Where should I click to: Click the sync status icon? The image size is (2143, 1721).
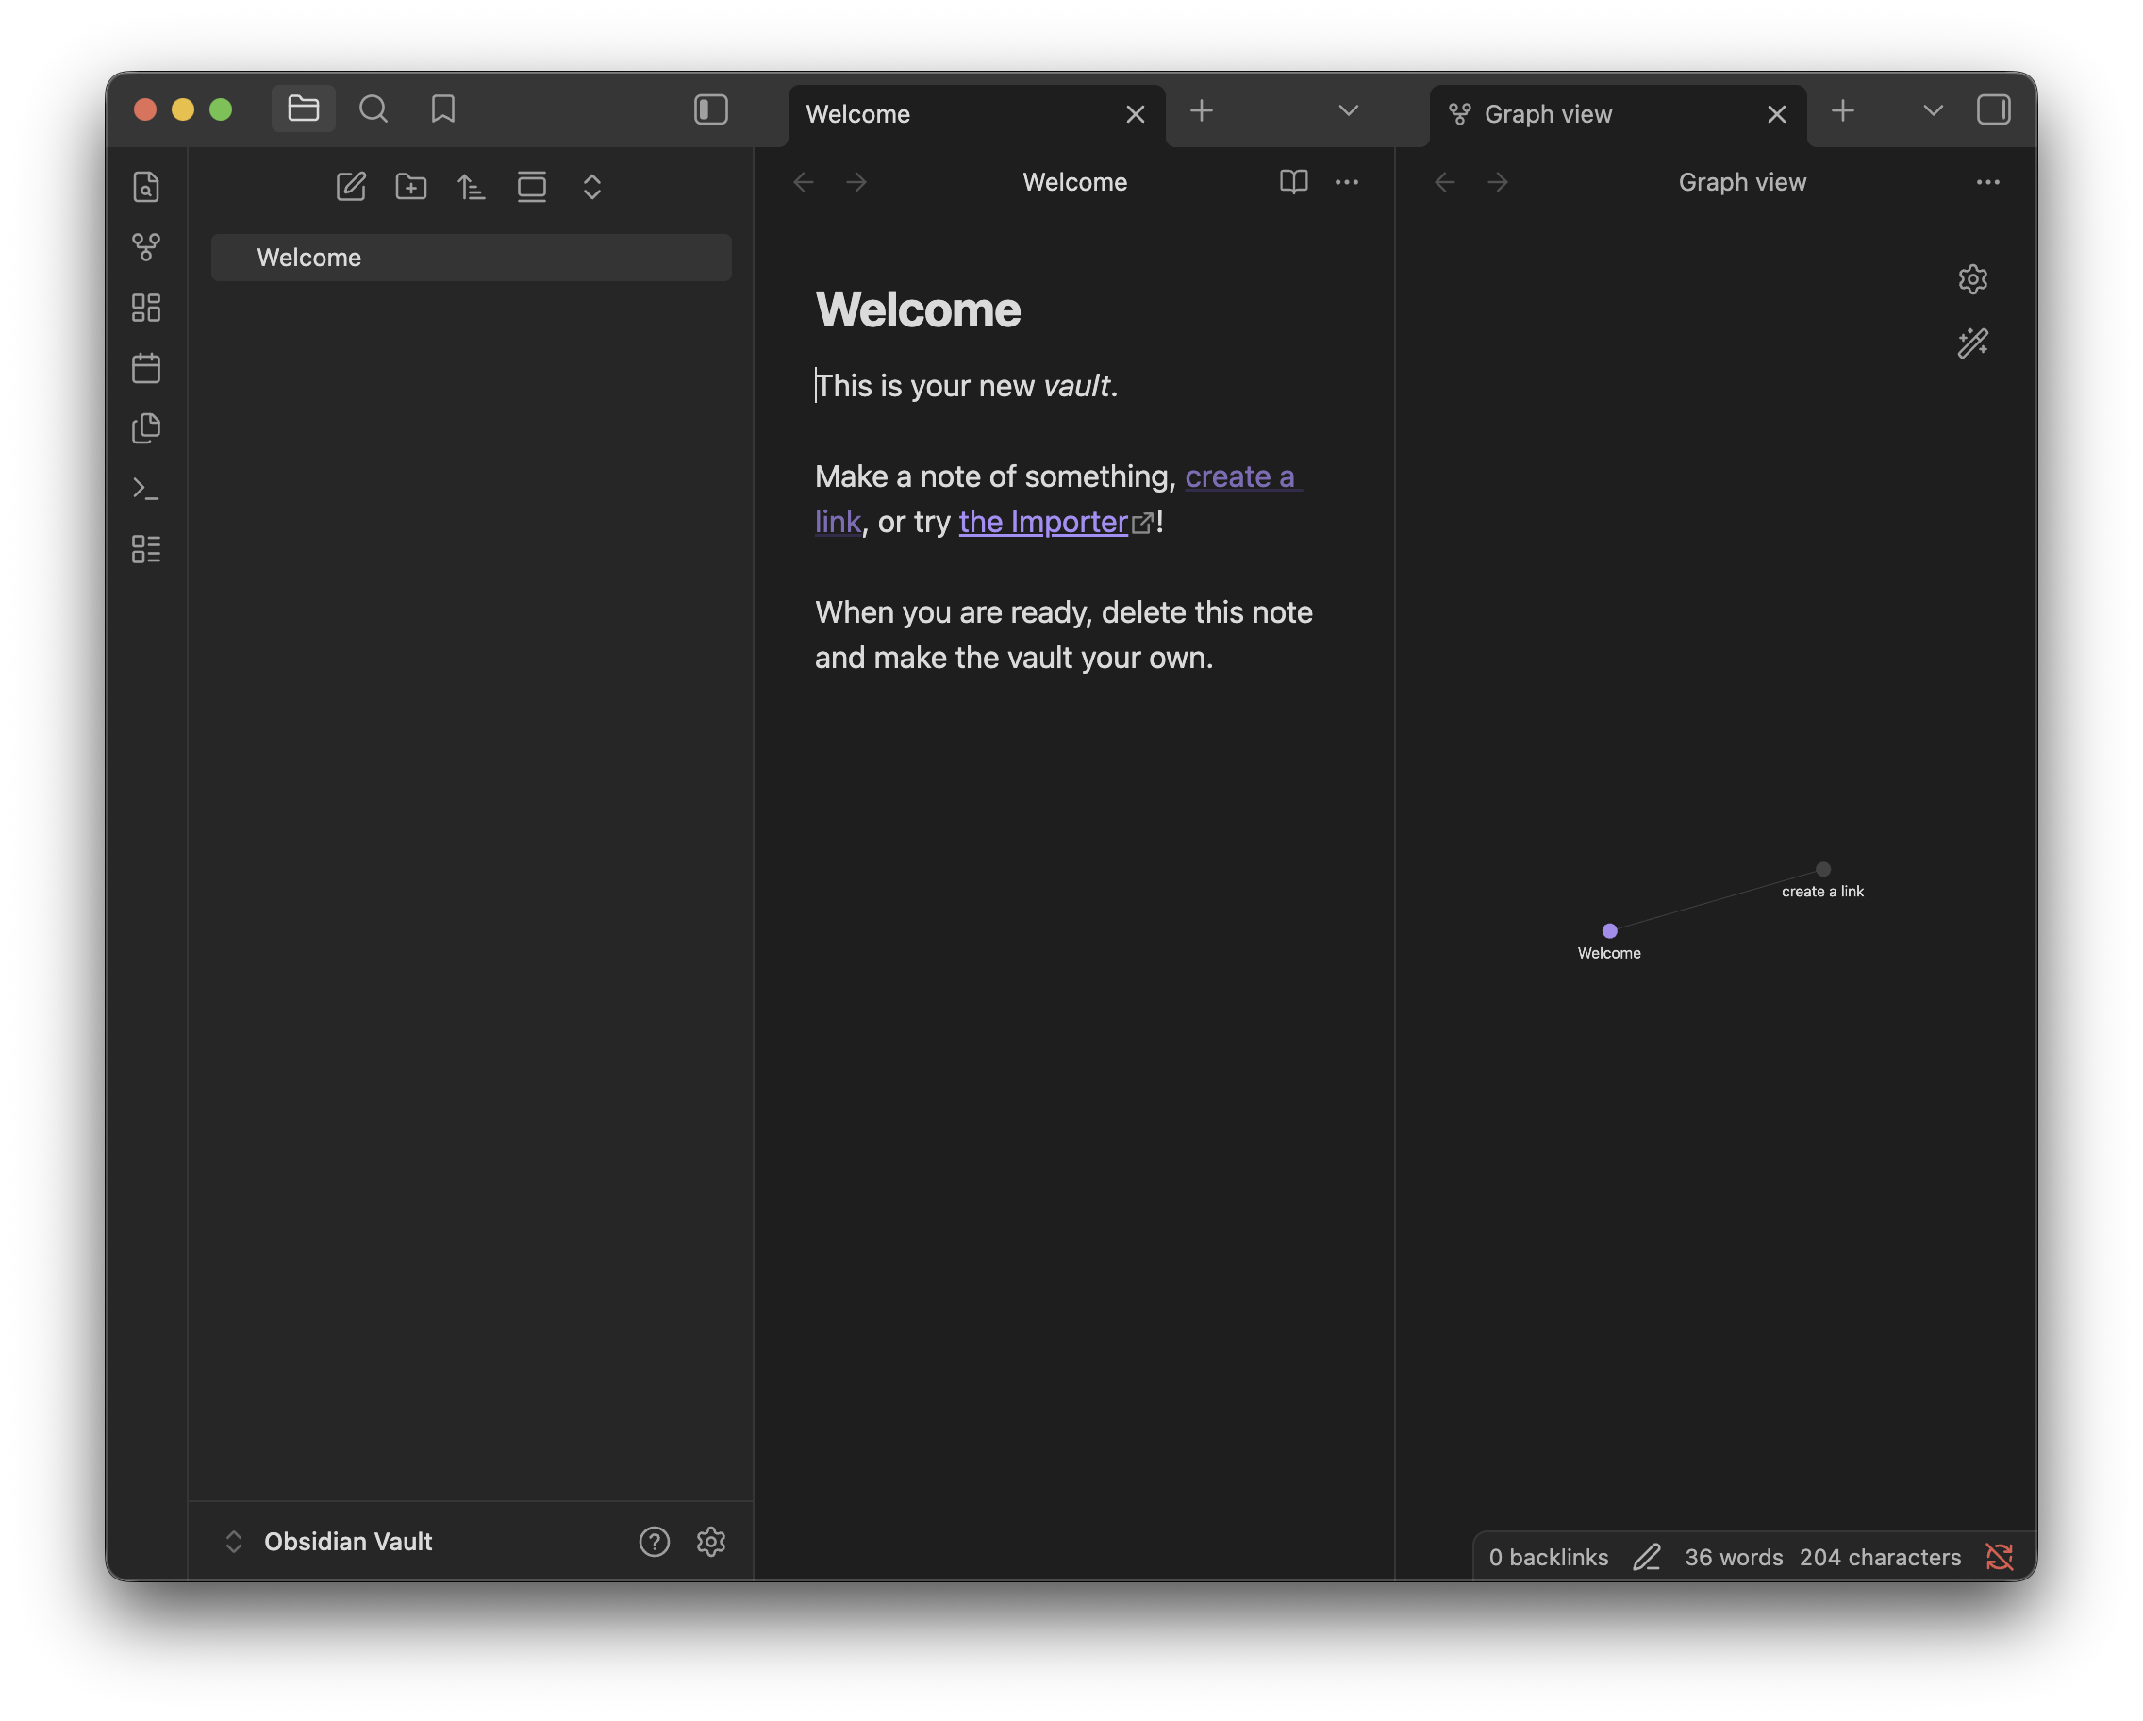[x=1999, y=1557]
